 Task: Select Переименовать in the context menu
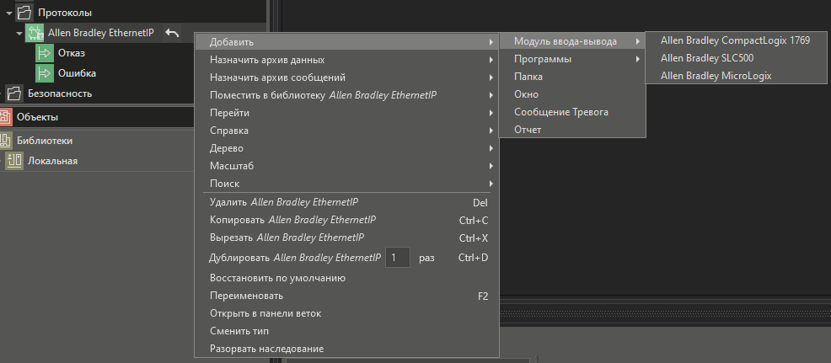[346, 296]
